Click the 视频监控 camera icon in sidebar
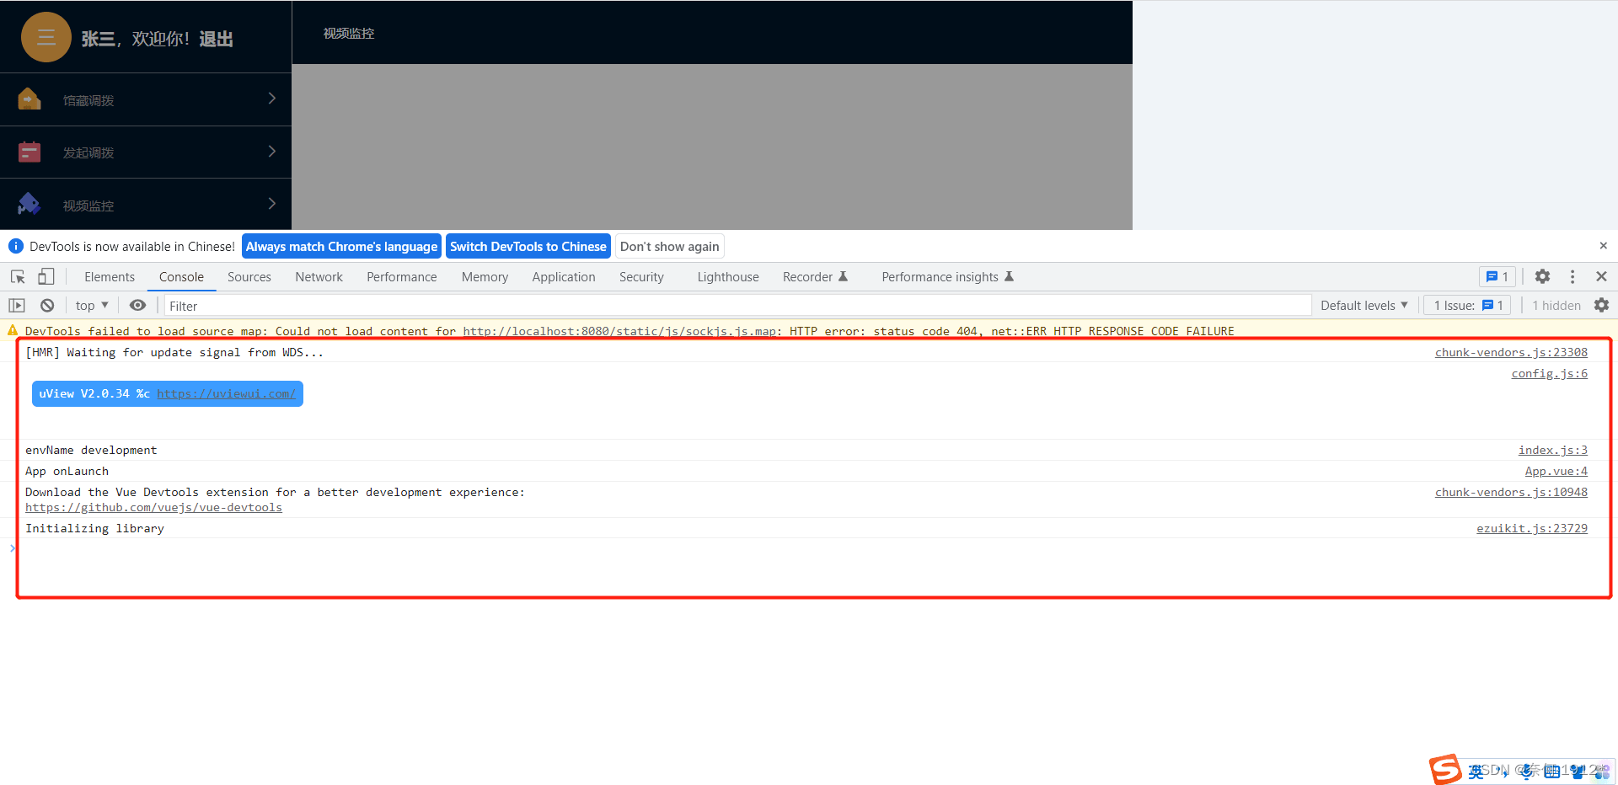The height and width of the screenshot is (785, 1618). pyautogui.click(x=29, y=204)
